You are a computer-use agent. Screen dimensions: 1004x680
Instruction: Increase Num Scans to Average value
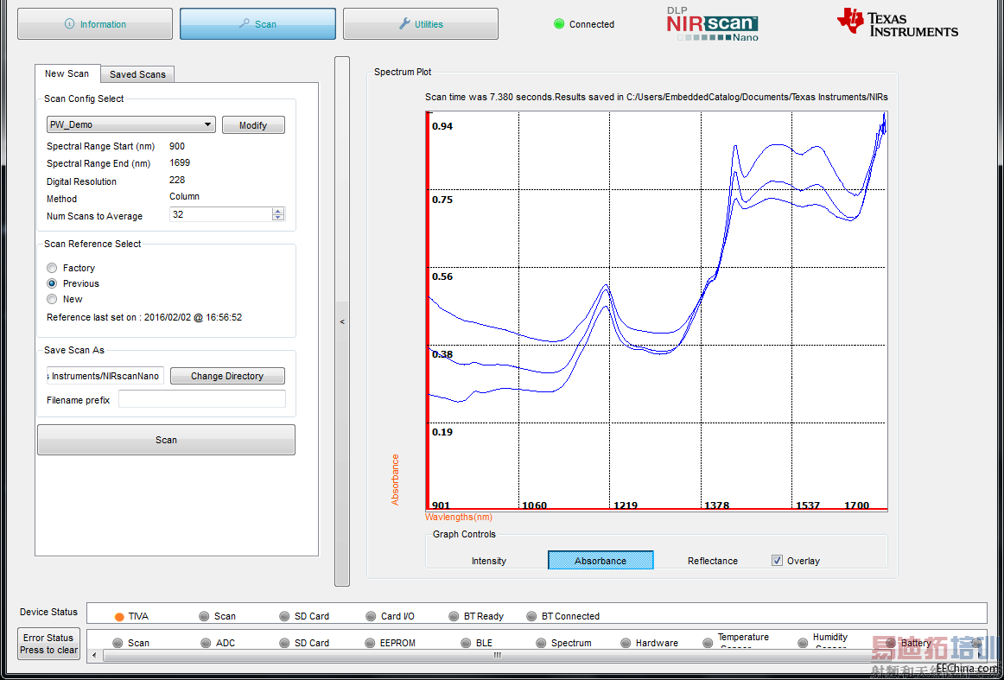(x=278, y=211)
